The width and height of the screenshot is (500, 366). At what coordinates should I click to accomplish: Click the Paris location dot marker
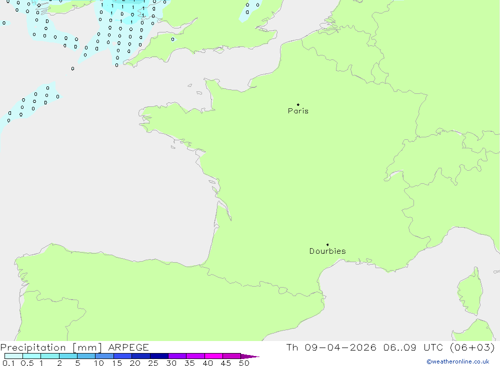[x=298, y=104]
